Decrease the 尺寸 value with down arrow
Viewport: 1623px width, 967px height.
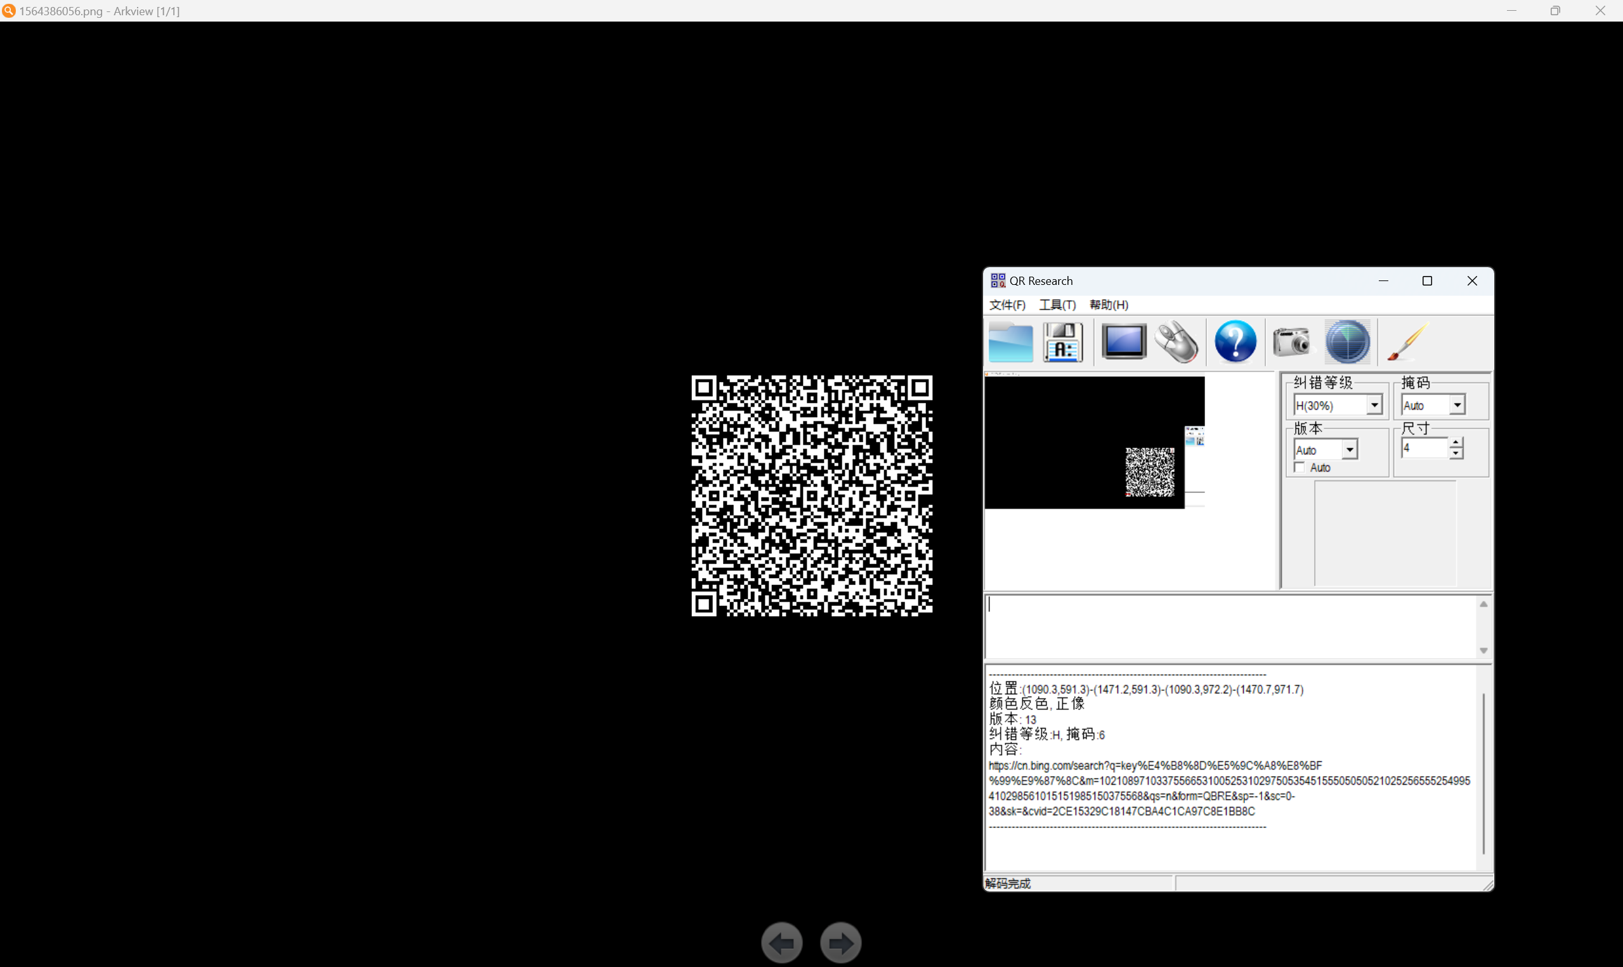pos(1456,454)
